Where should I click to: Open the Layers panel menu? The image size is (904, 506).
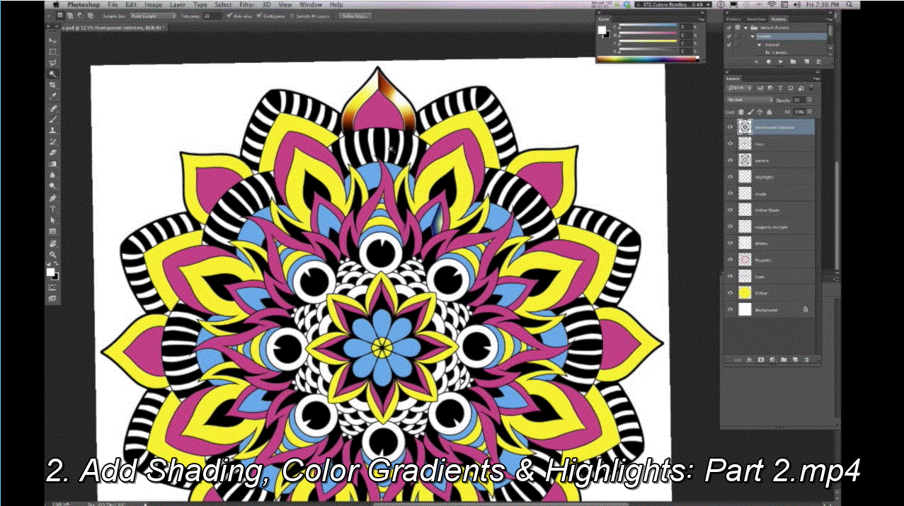[818, 79]
